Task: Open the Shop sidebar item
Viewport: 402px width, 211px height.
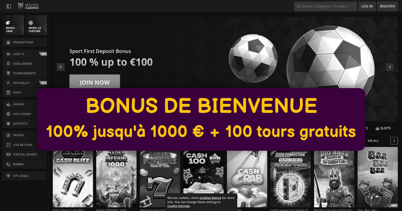Action: point(25,92)
